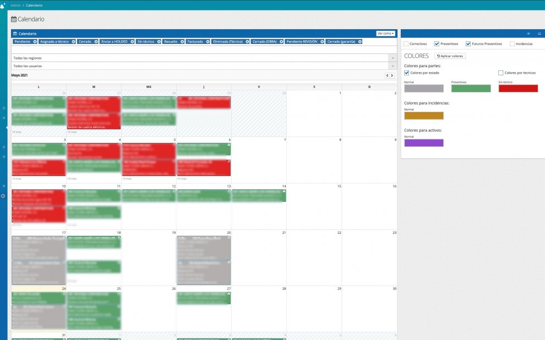The width and height of the screenshot is (545, 340).
Task: Go to next month with right arrow
Action: [393, 75]
